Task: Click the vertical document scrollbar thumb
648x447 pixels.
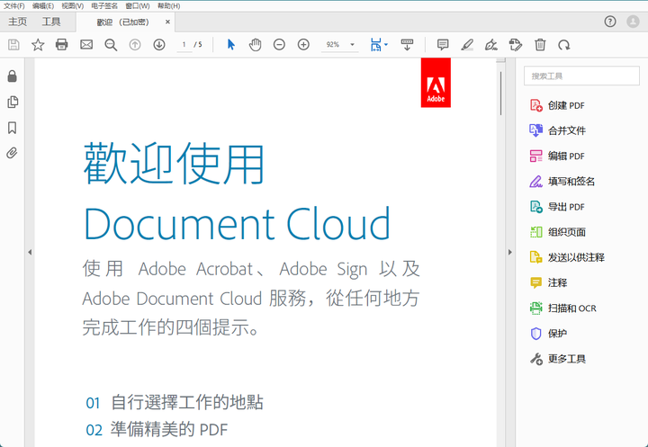Action: point(501,94)
